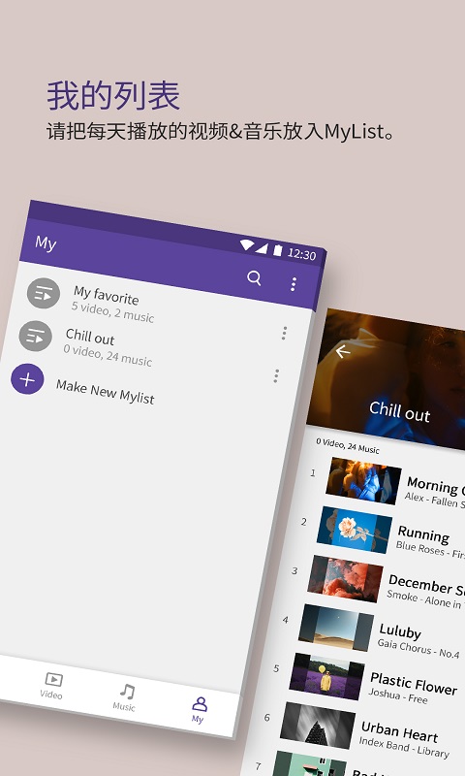This screenshot has height=776, width=465.
Task: Select the "Joshua - Free" artist line
Action: (x=398, y=695)
